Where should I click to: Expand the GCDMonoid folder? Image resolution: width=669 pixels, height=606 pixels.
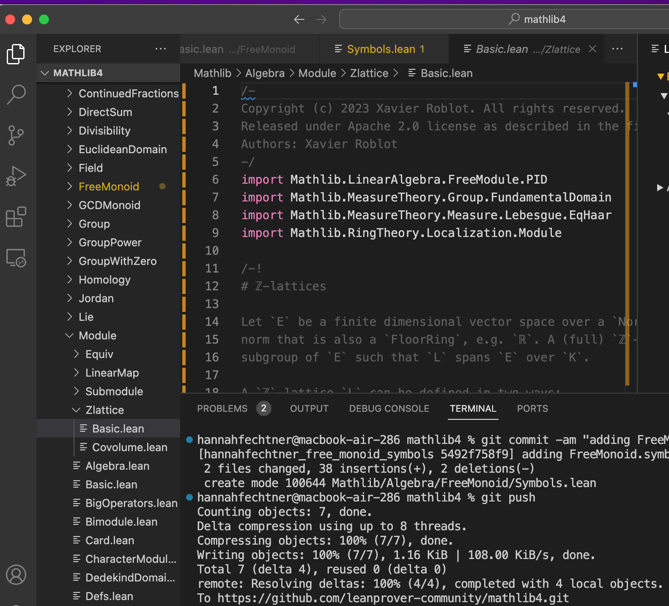click(x=108, y=205)
